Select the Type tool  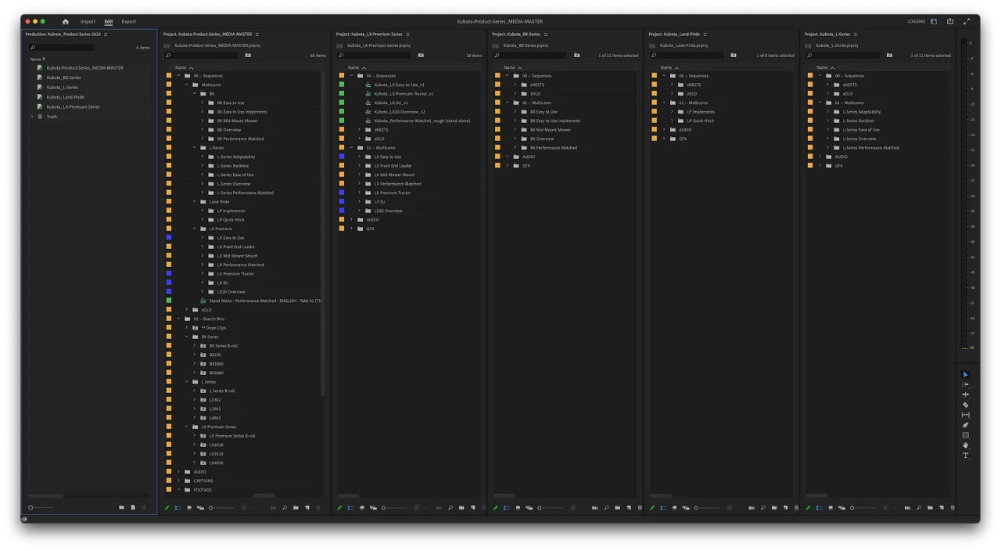point(965,456)
